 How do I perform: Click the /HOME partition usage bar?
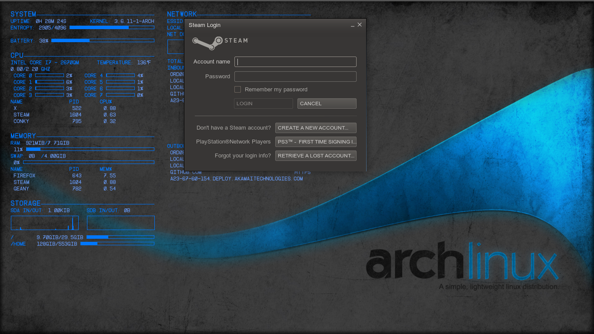(117, 244)
